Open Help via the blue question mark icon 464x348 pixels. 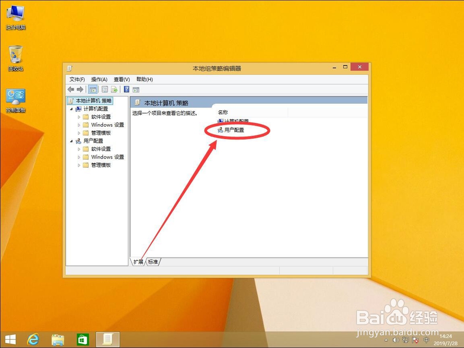click(x=127, y=89)
